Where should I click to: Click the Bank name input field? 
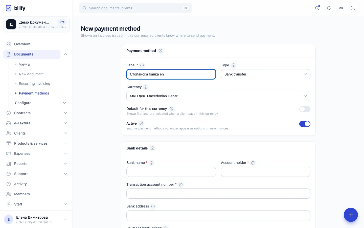[x=171, y=172]
